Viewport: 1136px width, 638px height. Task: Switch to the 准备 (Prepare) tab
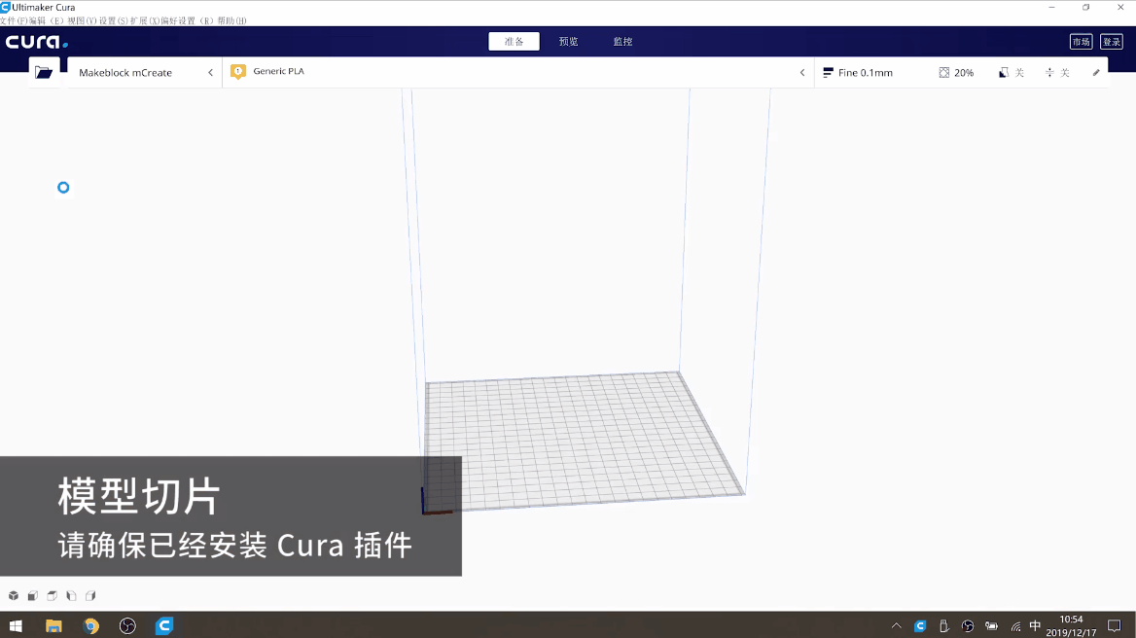[x=514, y=41]
